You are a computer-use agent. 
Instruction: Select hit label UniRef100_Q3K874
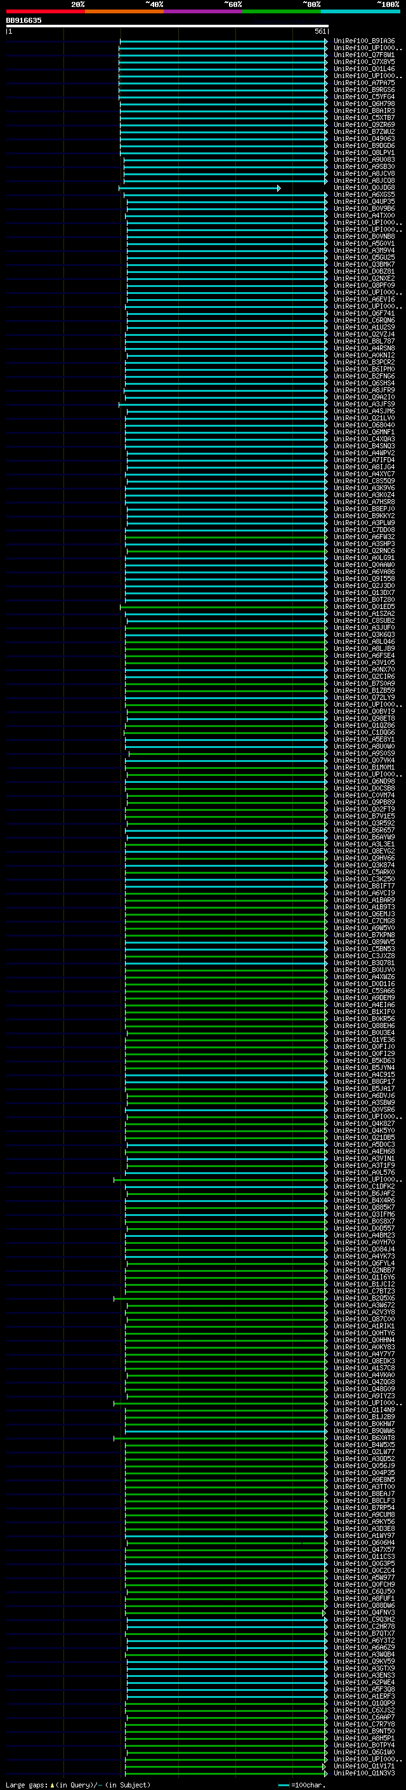(x=364, y=865)
